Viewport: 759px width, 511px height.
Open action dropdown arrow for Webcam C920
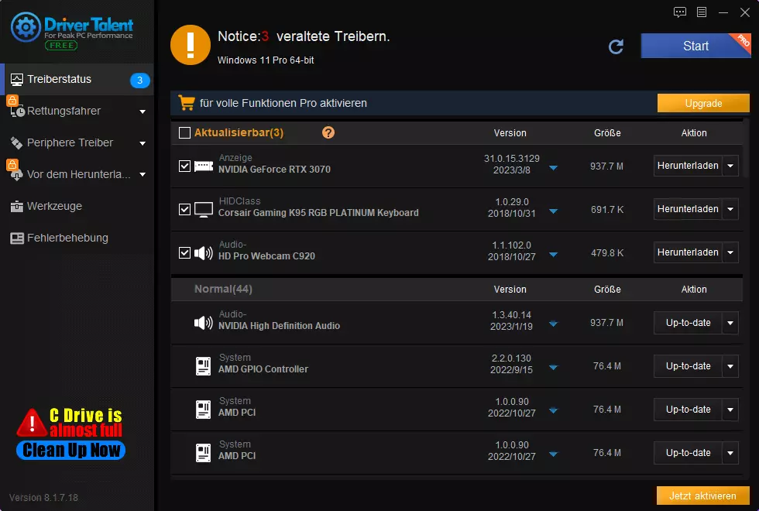tap(730, 252)
